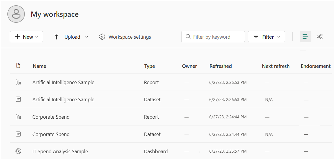
Task: Open the IT Spend Analysis Sample dashboard
Action: (x=60, y=151)
